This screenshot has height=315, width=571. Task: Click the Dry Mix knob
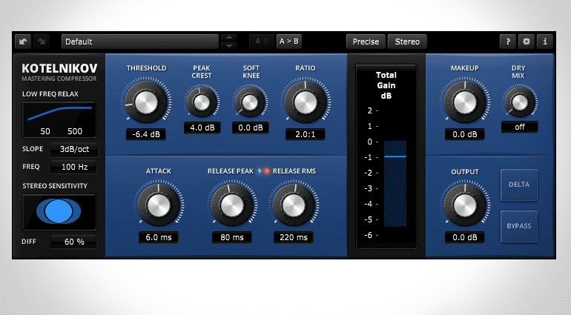[x=520, y=102]
